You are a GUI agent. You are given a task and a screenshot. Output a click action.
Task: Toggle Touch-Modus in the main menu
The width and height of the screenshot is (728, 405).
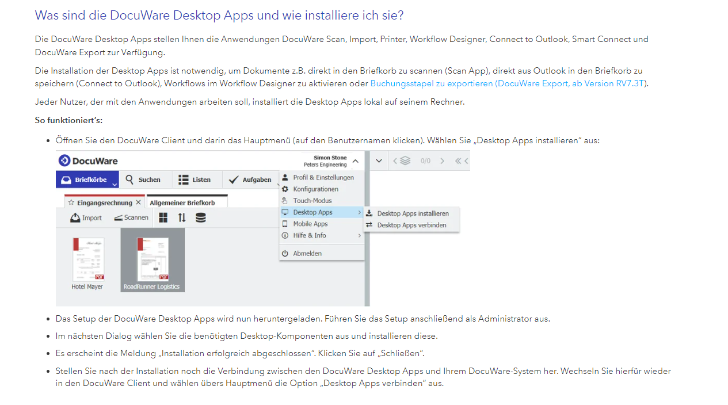point(312,201)
